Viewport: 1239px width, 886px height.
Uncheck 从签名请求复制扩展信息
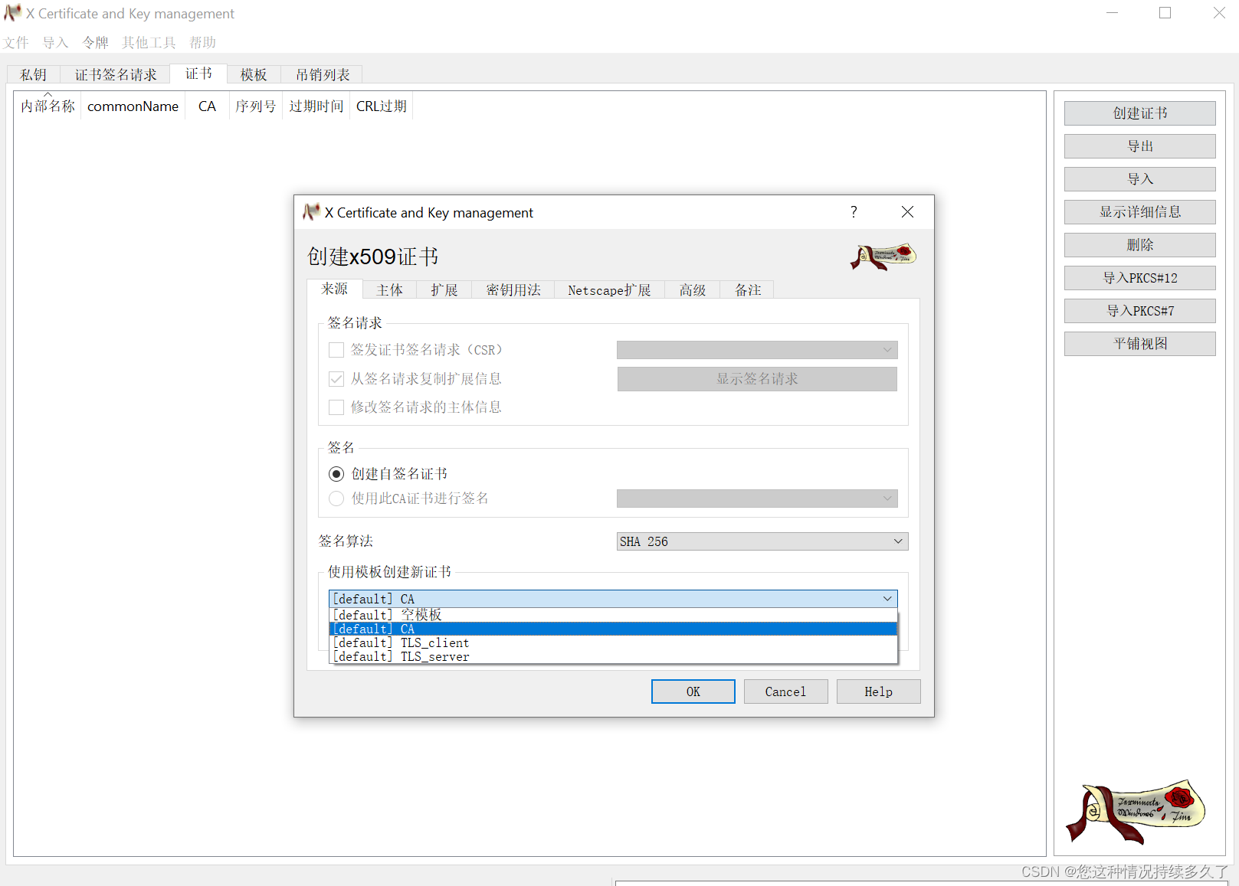tap(336, 378)
